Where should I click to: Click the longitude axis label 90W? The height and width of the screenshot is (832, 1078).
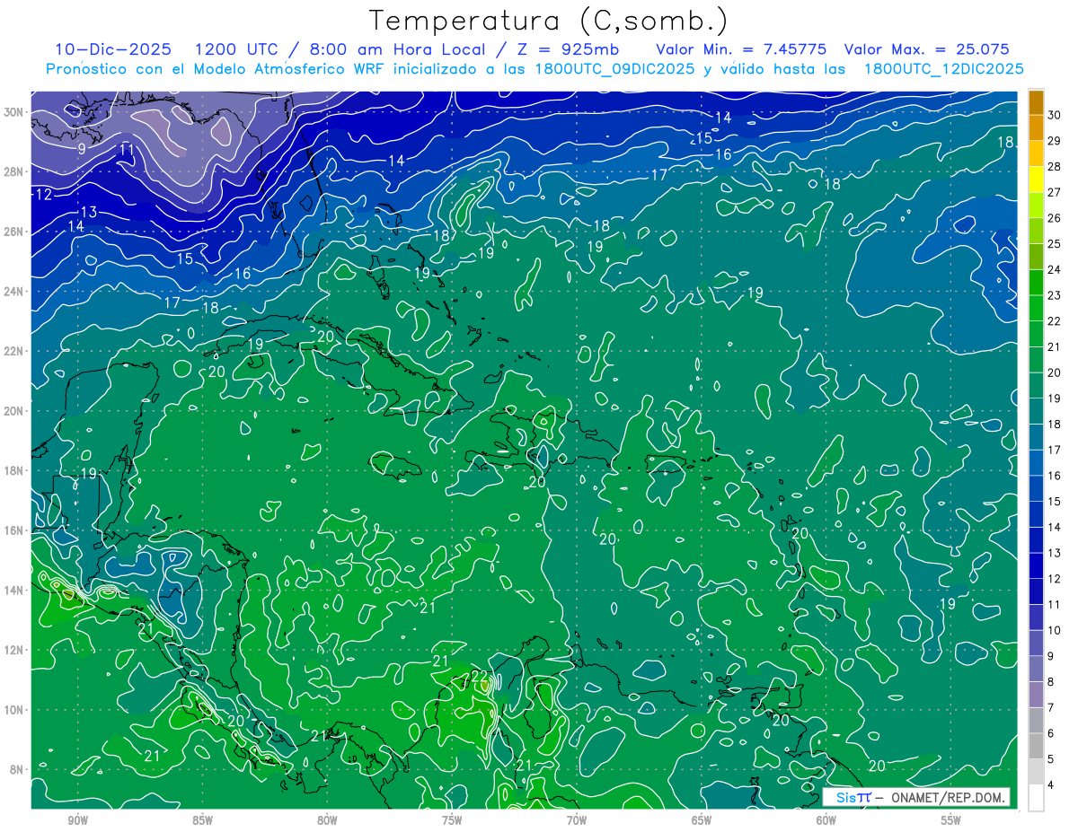pos(77,820)
